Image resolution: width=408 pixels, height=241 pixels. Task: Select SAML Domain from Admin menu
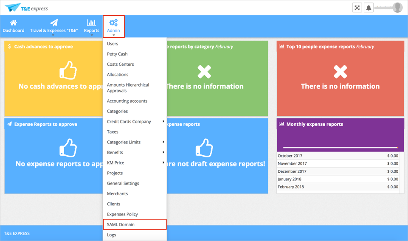point(121,224)
